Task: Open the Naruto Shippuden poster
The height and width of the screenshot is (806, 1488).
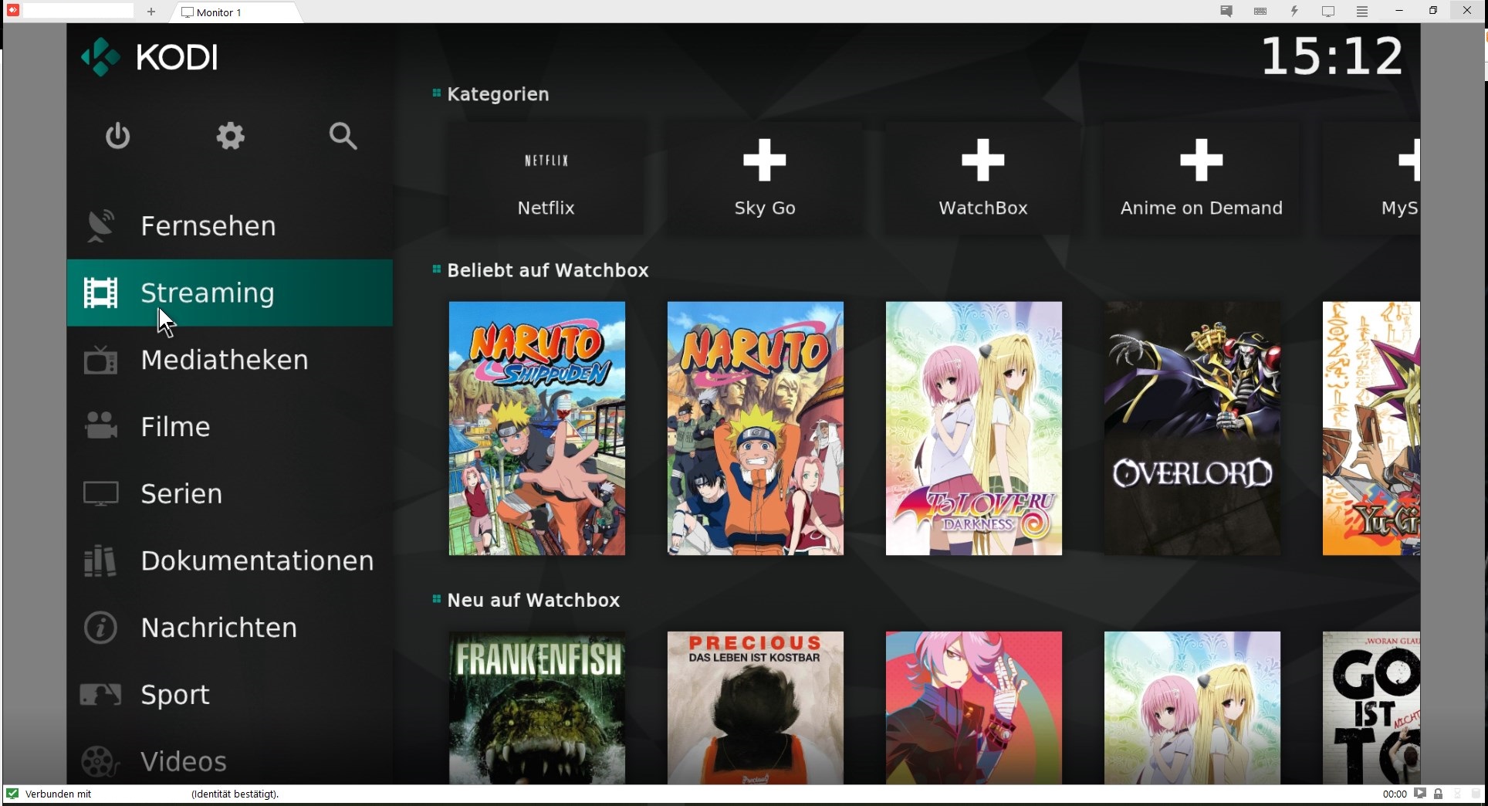Action: tap(537, 428)
